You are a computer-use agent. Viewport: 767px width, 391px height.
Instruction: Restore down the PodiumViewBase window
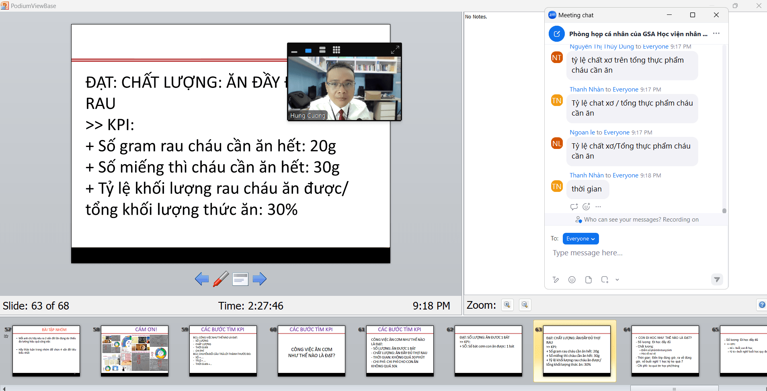click(x=735, y=6)
